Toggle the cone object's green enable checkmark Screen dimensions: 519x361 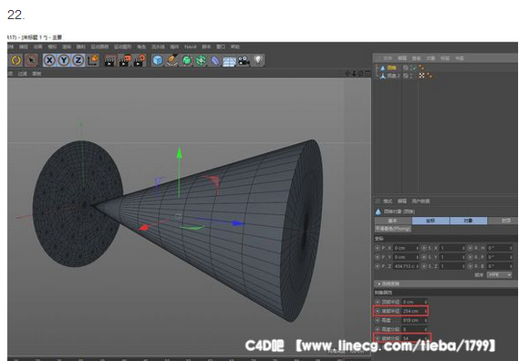click(414, 67)
